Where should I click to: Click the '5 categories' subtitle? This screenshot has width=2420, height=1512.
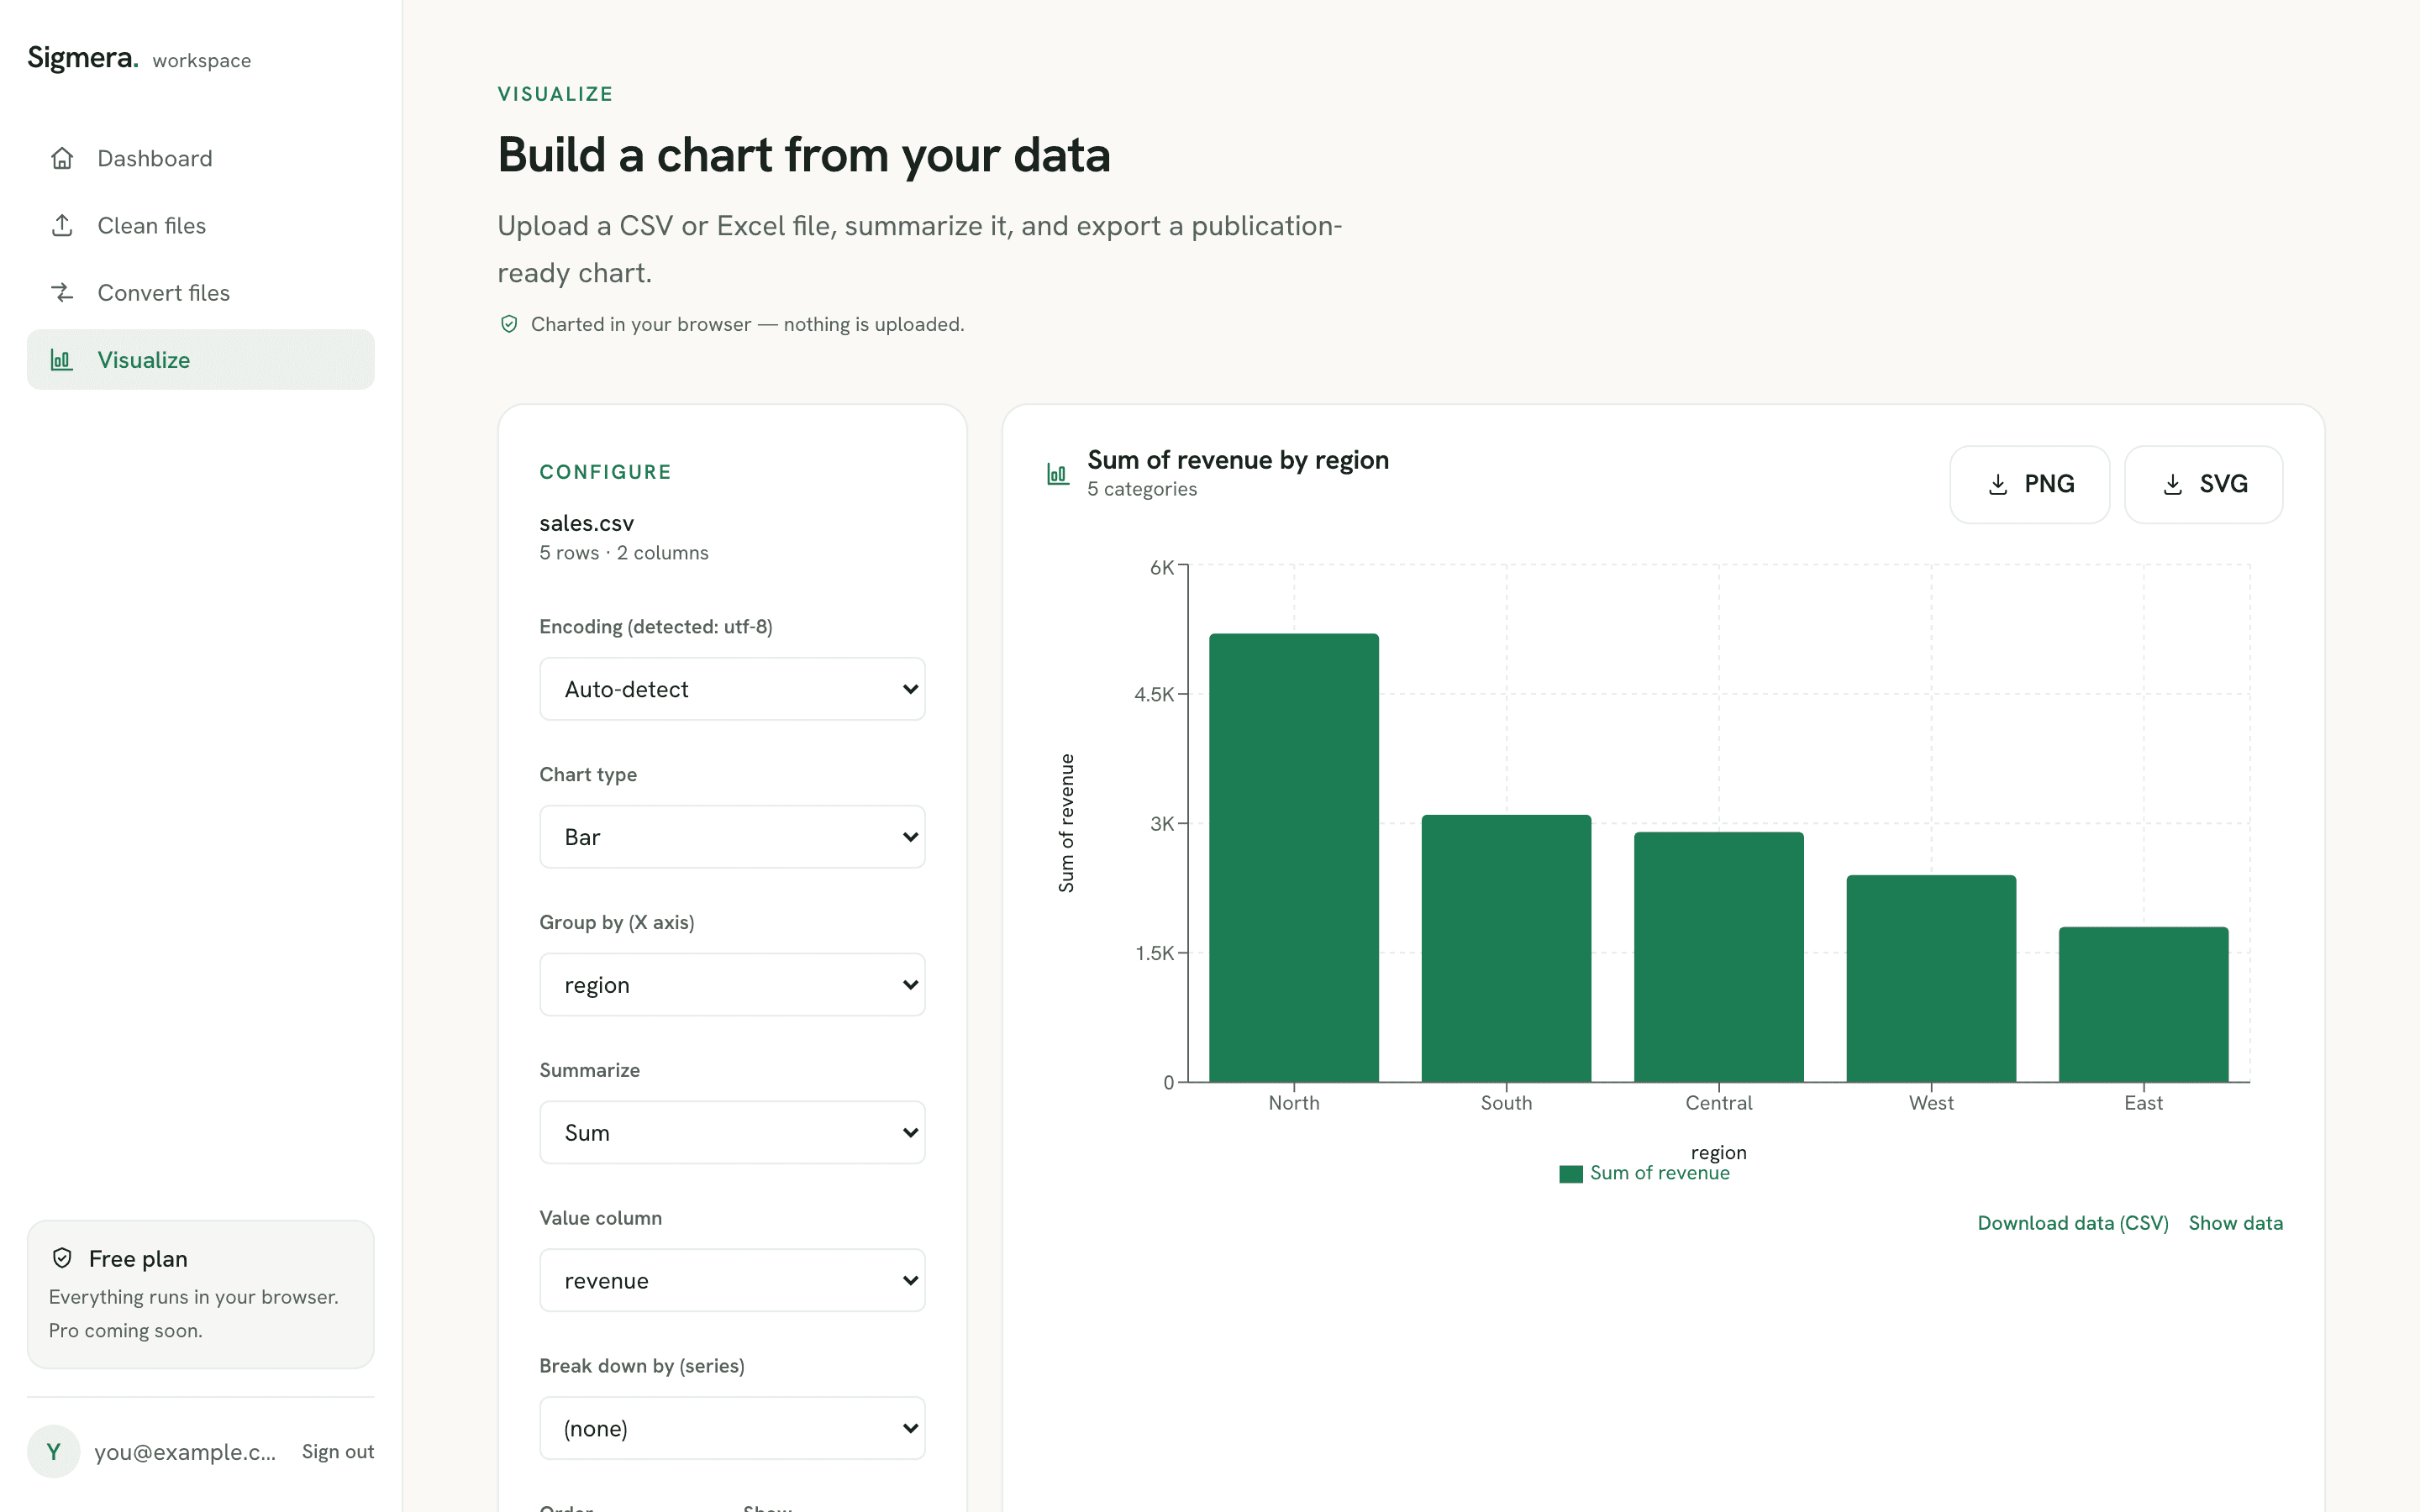click(1142, 489)
